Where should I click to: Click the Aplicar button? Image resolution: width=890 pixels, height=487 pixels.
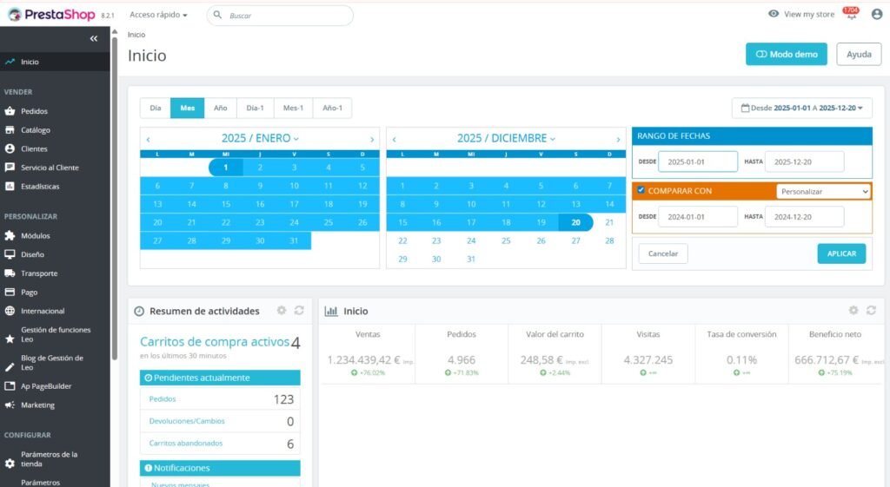(x=841, y=253)
